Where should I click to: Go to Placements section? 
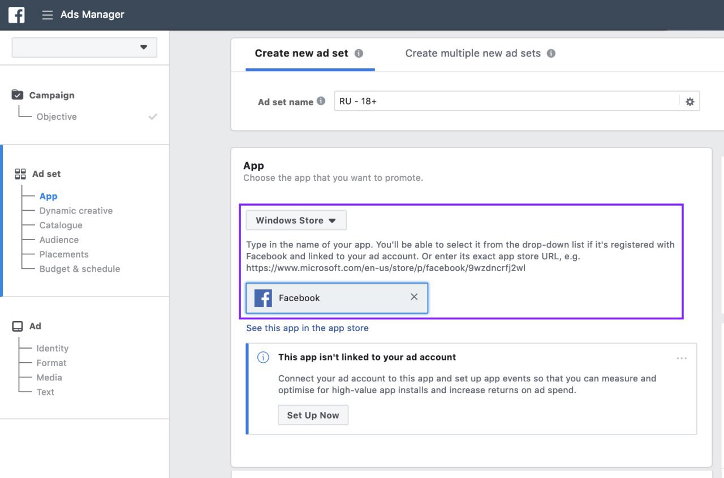[x=64, y=254]
